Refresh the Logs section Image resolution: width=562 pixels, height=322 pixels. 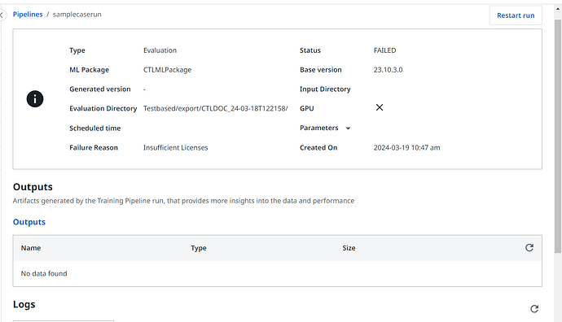coord(534,309)
